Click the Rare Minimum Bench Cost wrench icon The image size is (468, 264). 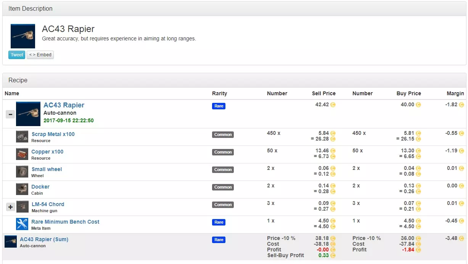(22, 224)
